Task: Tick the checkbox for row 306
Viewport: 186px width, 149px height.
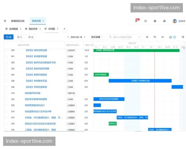Action: [6, 87]
